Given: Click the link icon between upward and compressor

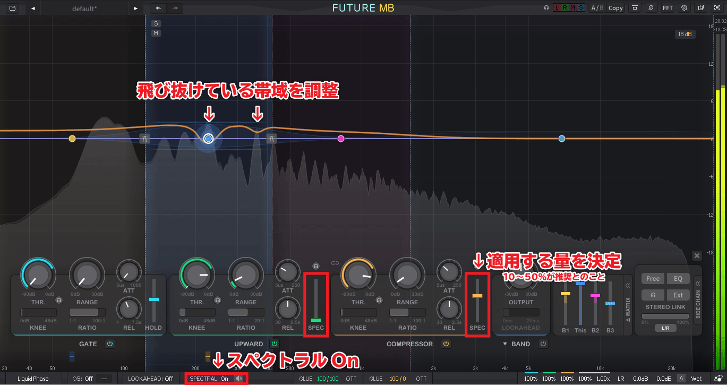Looking at the screenshot, I should 335,263.
